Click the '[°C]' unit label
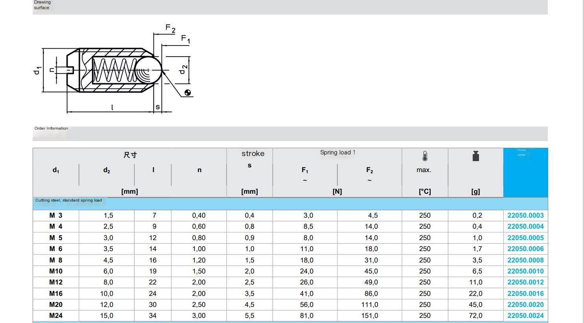The height and width of the screenshot is (323, 584). click(x=425, y=192)
